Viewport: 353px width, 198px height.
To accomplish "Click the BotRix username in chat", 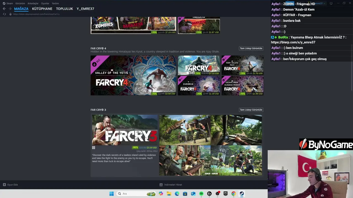I will pos(283,37).
